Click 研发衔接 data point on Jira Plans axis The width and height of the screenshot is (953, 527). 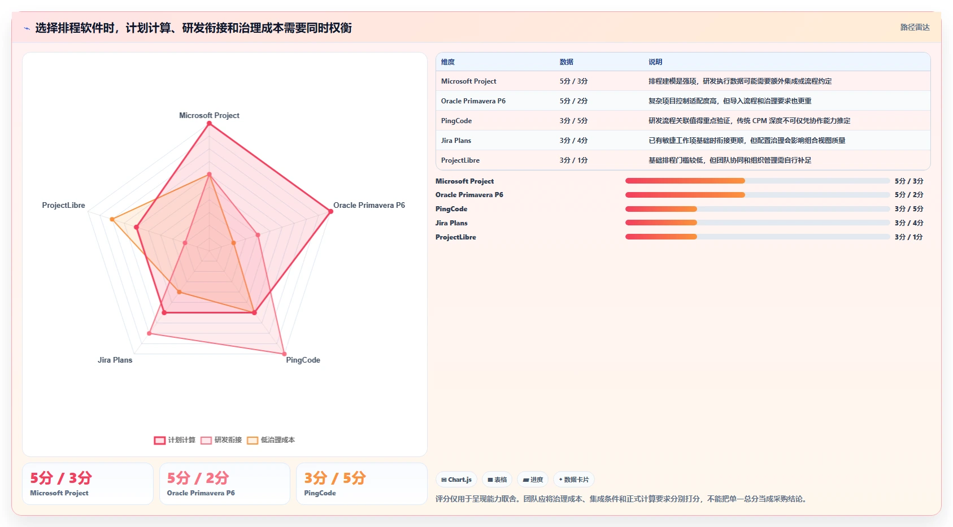149,333
